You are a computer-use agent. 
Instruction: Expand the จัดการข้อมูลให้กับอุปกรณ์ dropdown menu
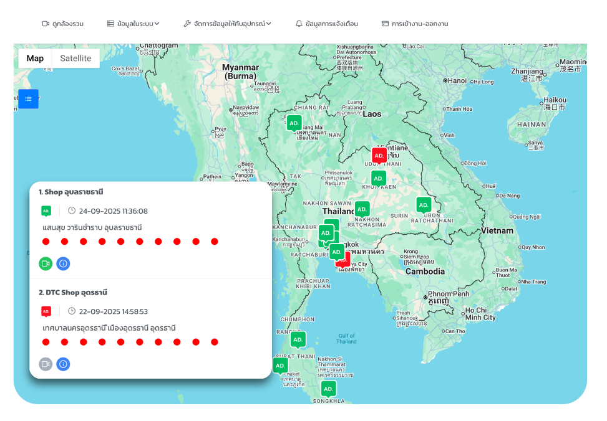(228, 24)
